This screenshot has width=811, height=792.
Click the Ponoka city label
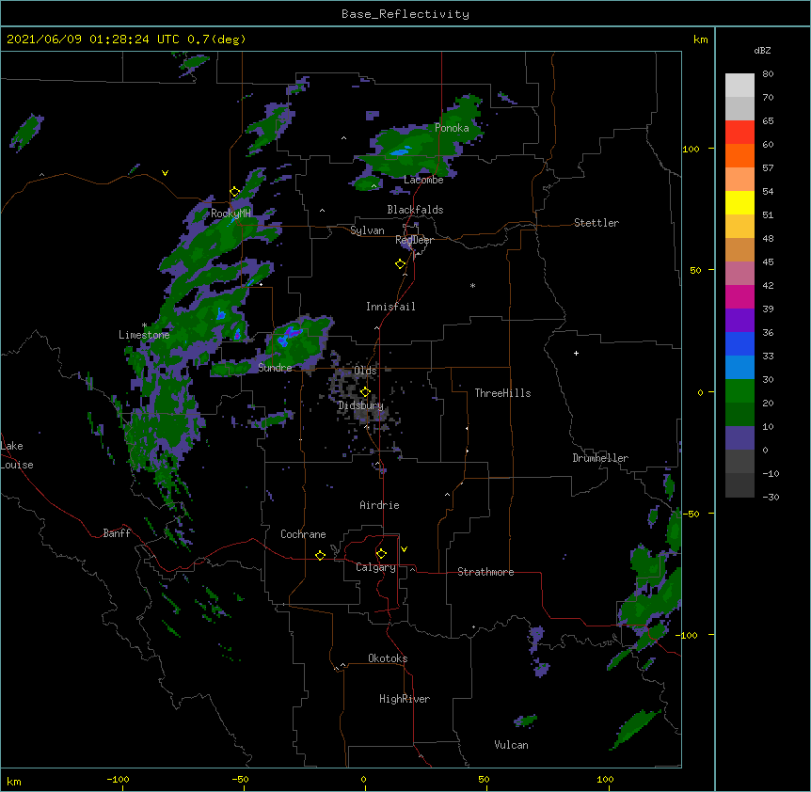452,128
